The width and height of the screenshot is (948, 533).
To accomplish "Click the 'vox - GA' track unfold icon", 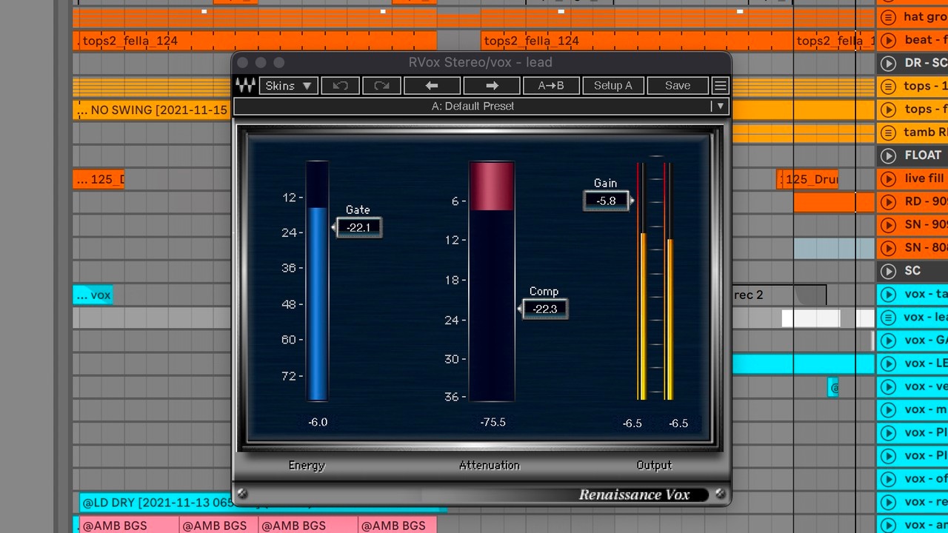I will [x=888, y=341].
